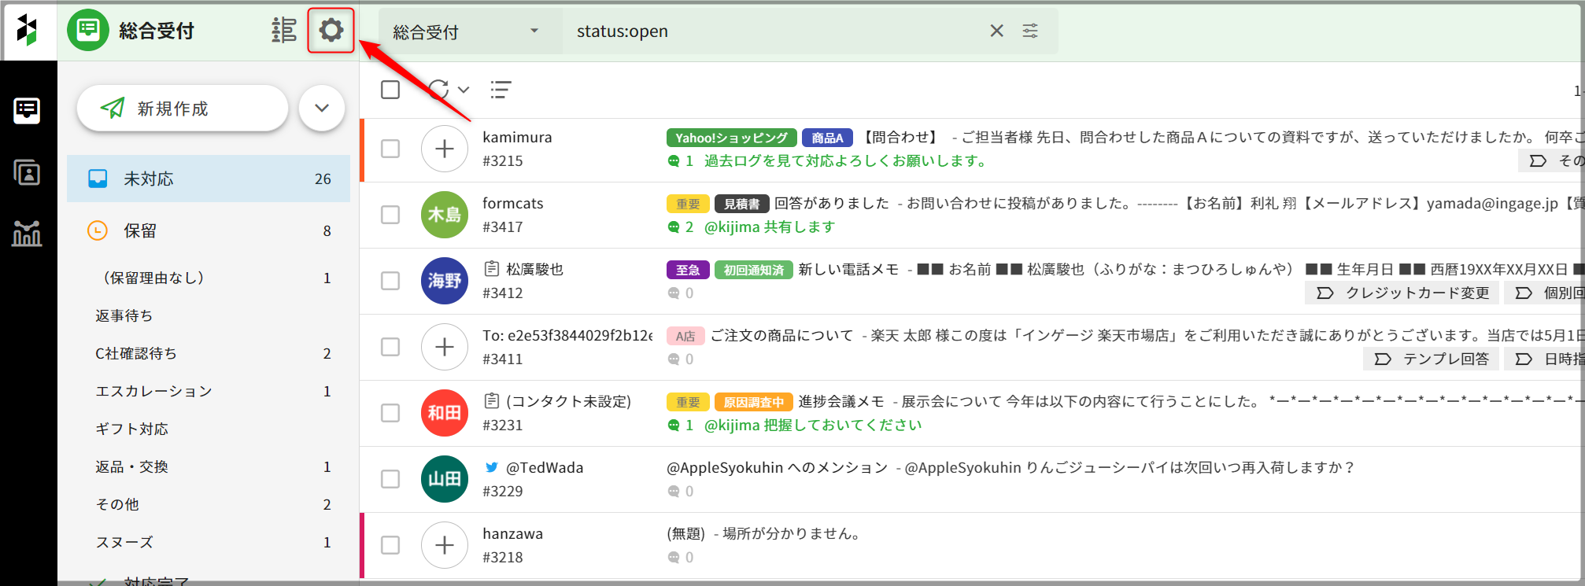Open the analytics chart icon in left rail
The image size is (1585, 586).
[27, 233]
